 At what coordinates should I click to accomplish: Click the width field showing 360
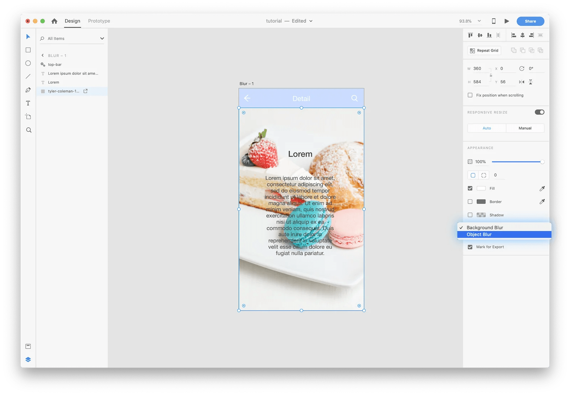point(481,68)
